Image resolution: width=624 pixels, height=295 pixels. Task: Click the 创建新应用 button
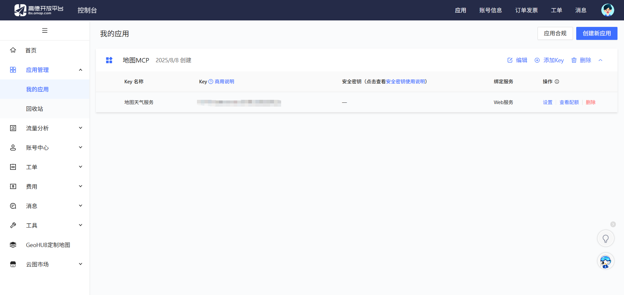[597, 33]
